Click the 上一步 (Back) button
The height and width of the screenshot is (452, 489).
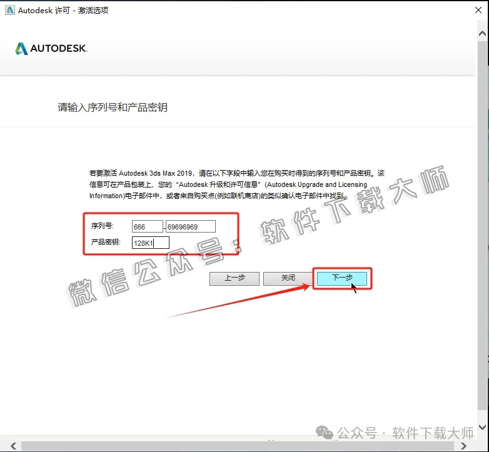click(x=234, y=278)
